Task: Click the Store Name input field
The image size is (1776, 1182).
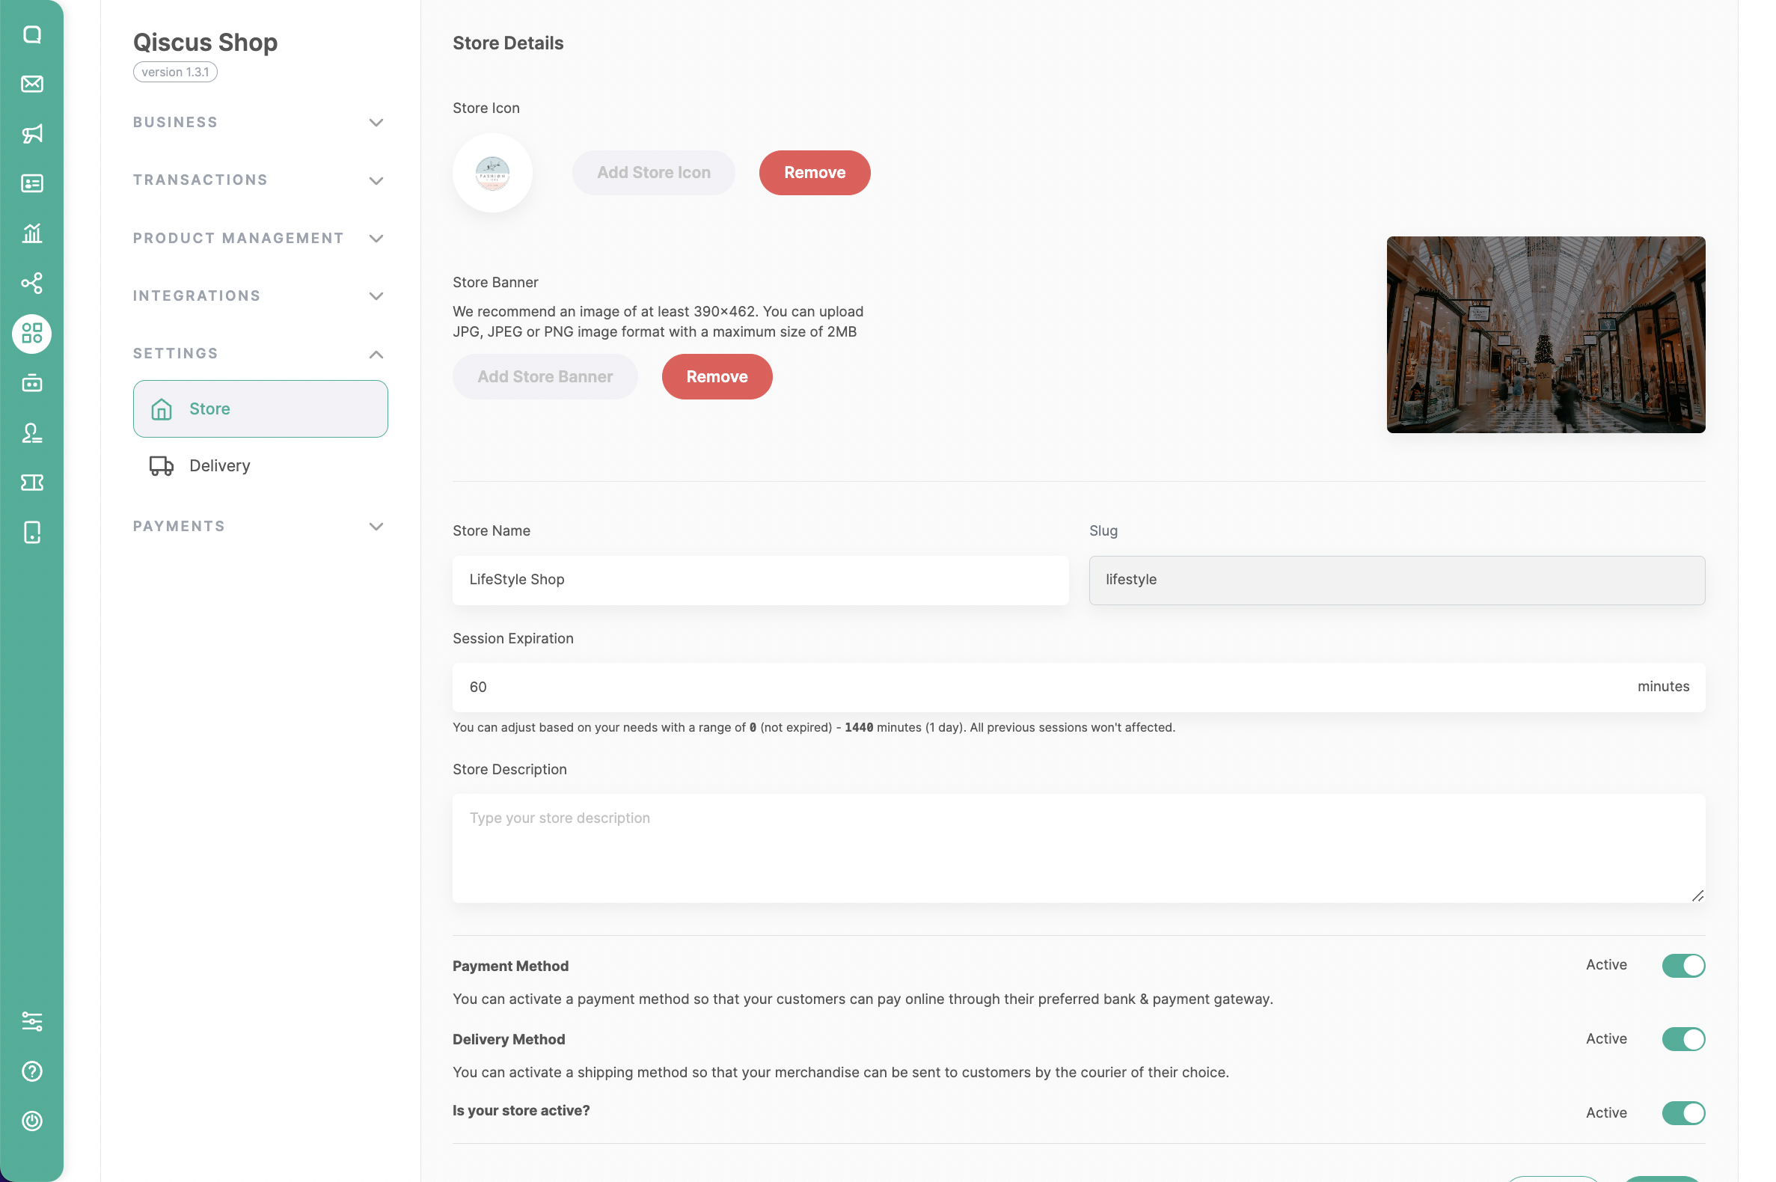Action: (760, 580)
